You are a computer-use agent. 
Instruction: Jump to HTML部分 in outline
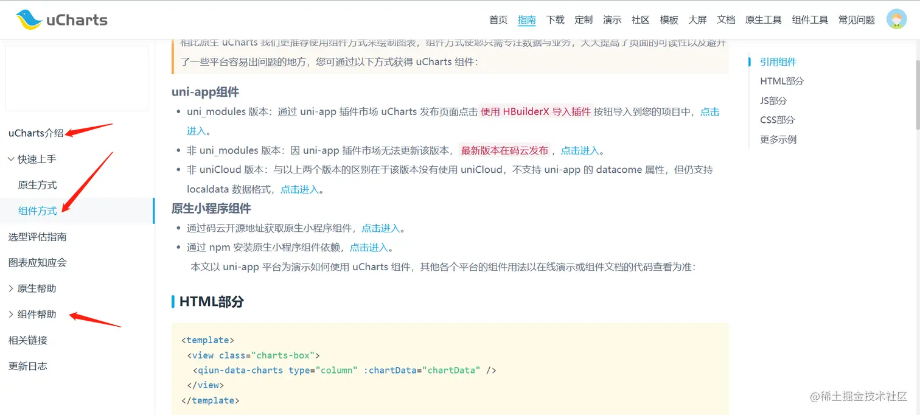point(782,81)
